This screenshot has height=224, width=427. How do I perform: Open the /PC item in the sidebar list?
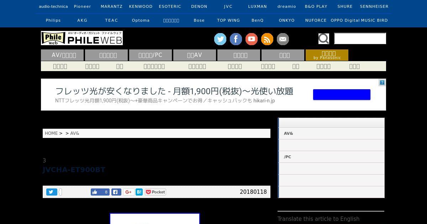[331, 157]
